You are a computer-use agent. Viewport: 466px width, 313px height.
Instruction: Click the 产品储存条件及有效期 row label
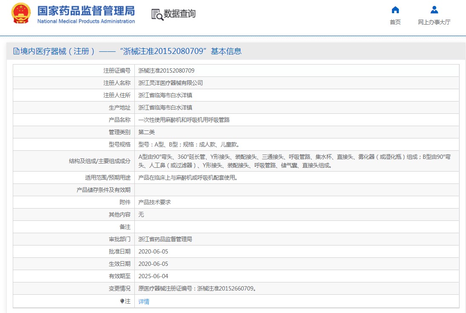(x=103, y=190)
